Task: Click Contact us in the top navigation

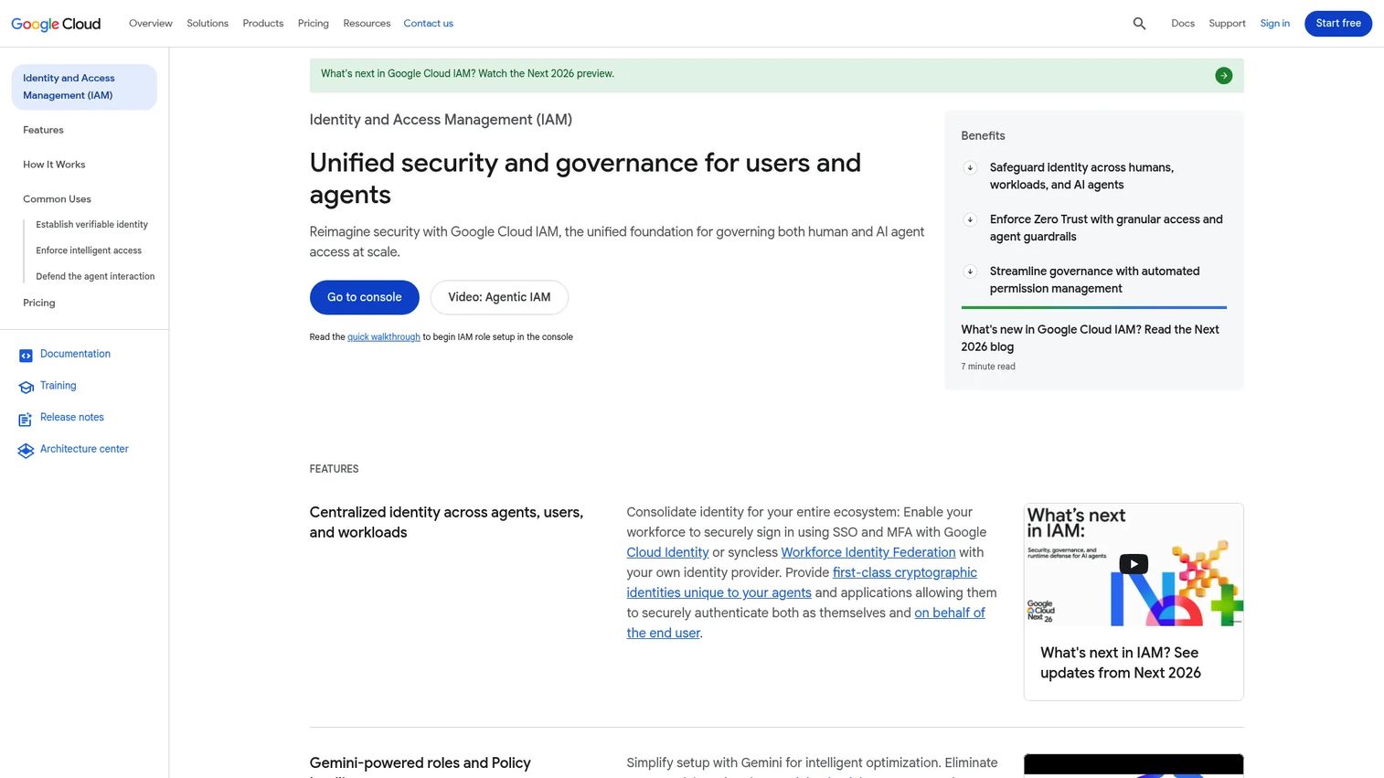Action: coord(429,24)
